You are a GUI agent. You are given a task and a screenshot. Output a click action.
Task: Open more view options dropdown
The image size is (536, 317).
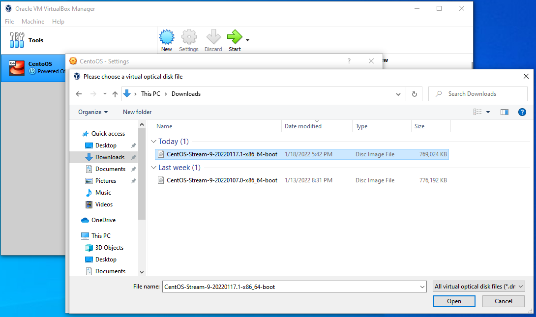click(488, 112)
